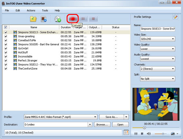
Task: Click the remove video file toolbar icon
Action: pos(44,19)
